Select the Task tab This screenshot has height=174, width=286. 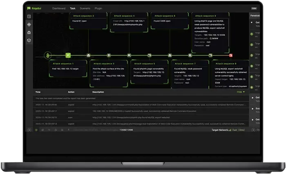coord(73,9)
